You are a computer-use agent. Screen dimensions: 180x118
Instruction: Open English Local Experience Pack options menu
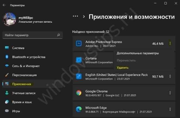point(170,76)
